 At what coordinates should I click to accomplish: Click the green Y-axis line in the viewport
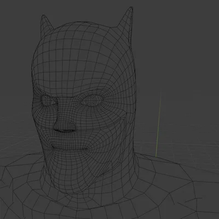pos(158,123)
